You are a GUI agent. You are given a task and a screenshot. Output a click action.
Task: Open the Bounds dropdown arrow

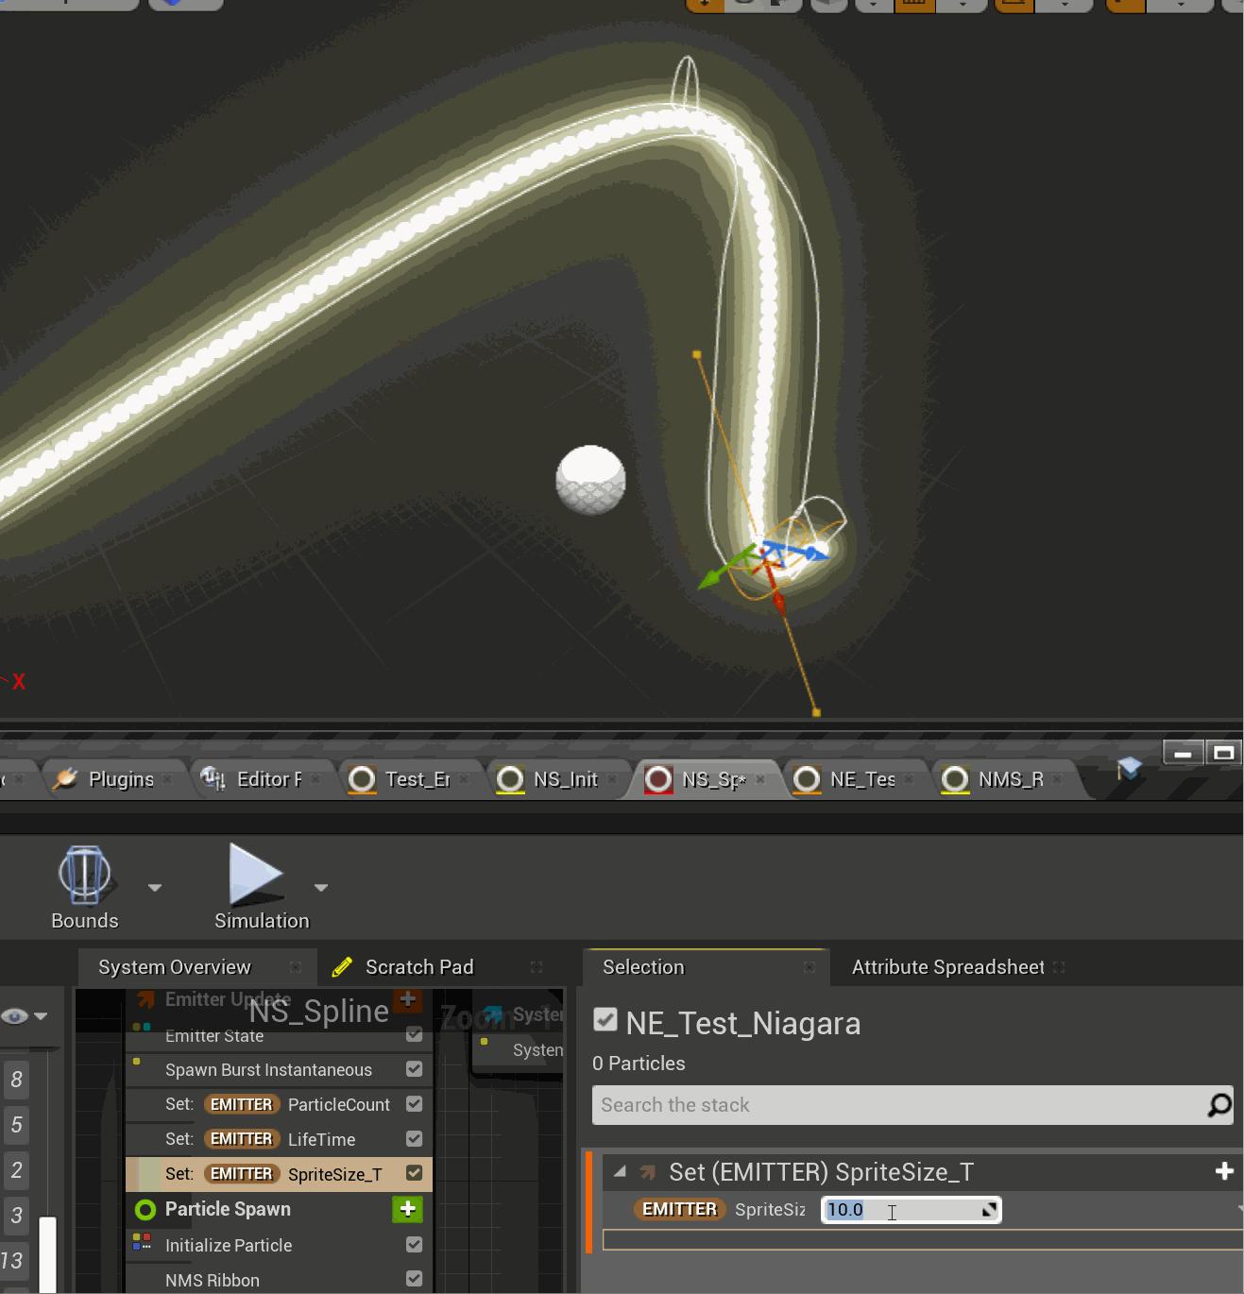click(x=154, y=888)
